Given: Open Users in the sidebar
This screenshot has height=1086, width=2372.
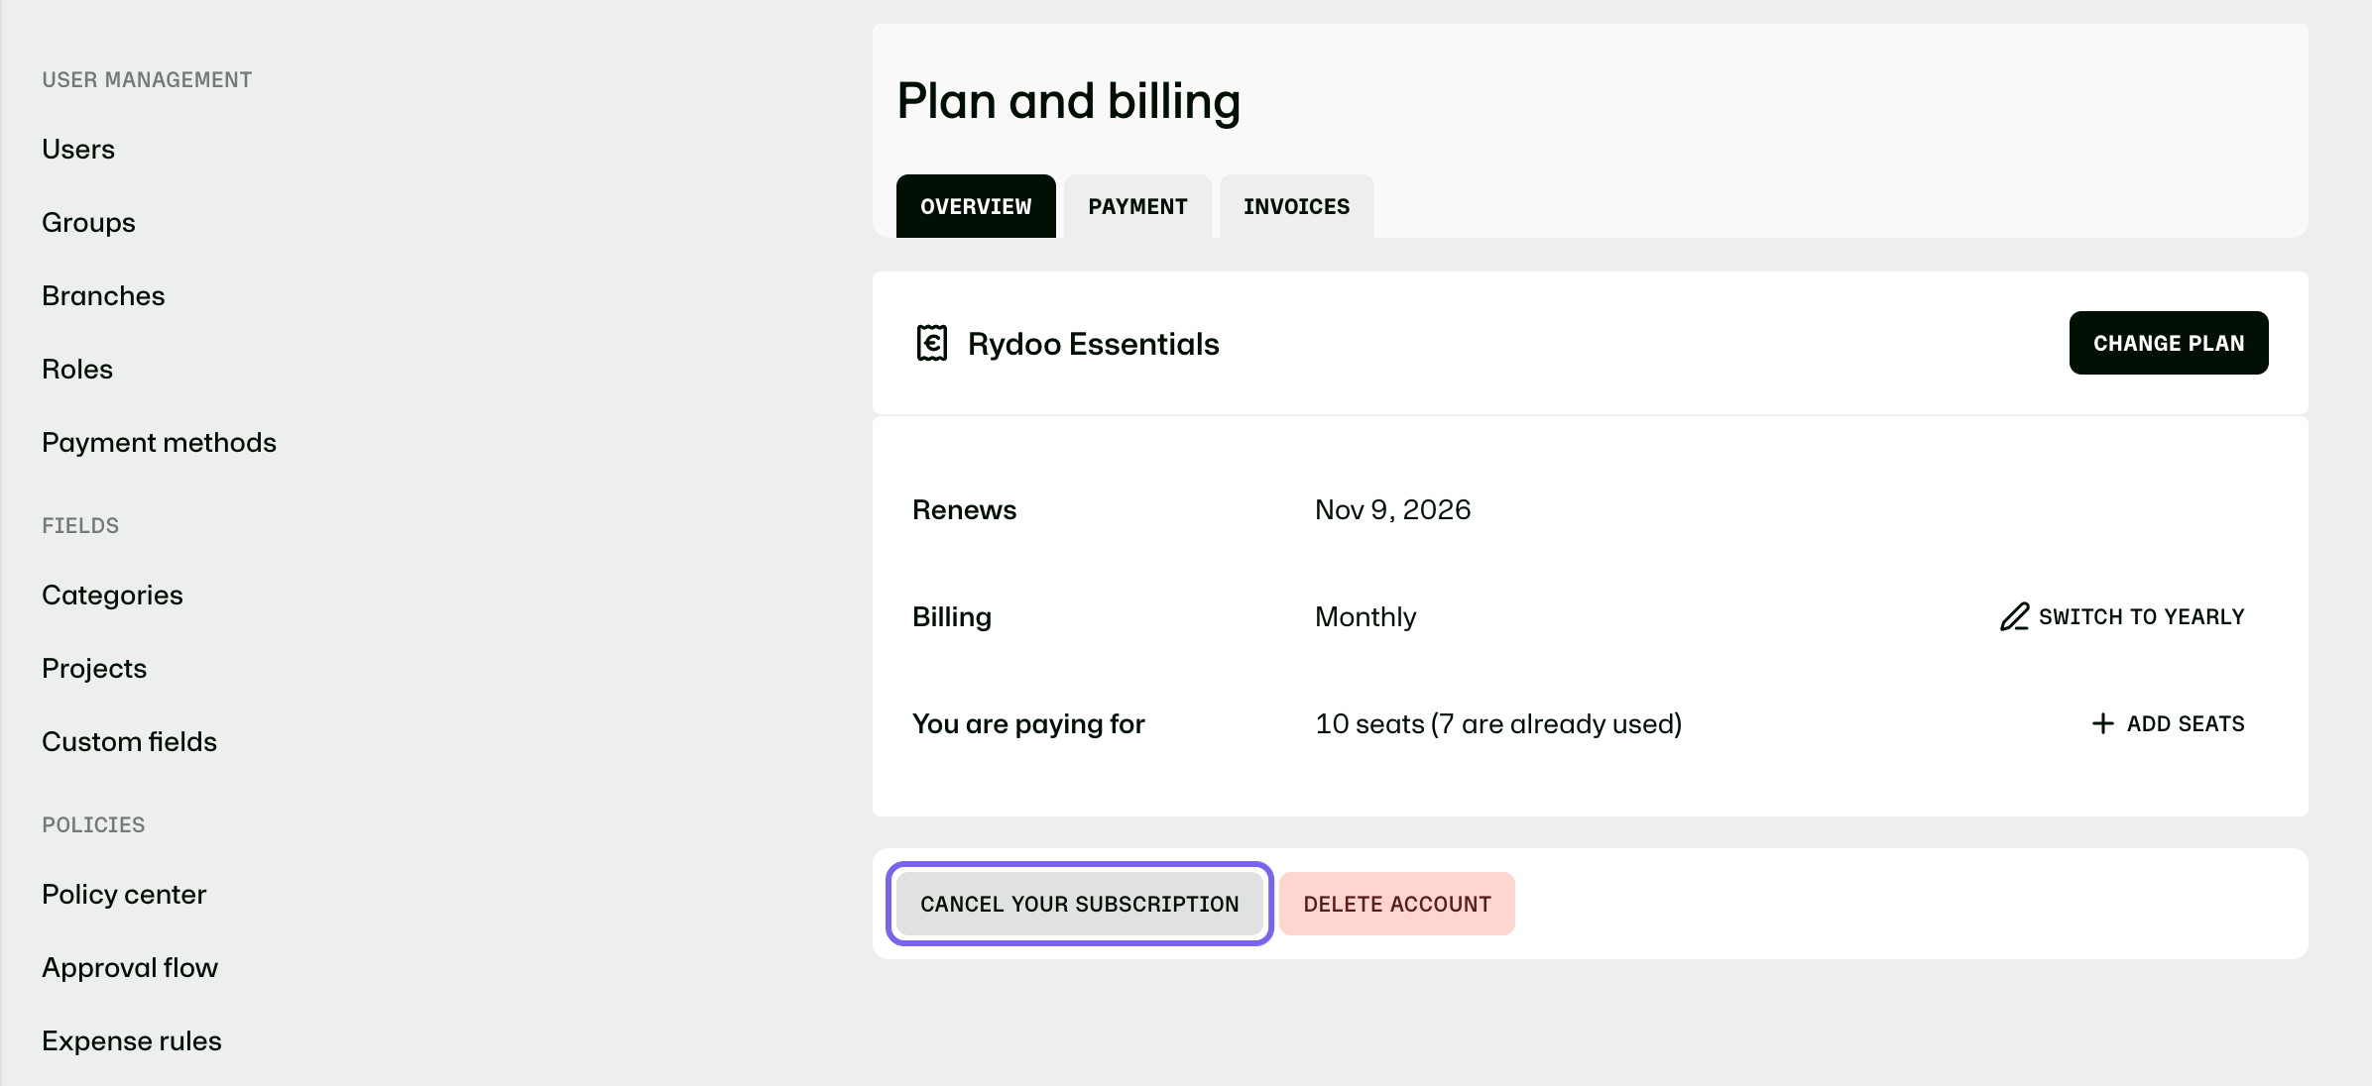Looking at the screenshot, I should click(78, 149).
